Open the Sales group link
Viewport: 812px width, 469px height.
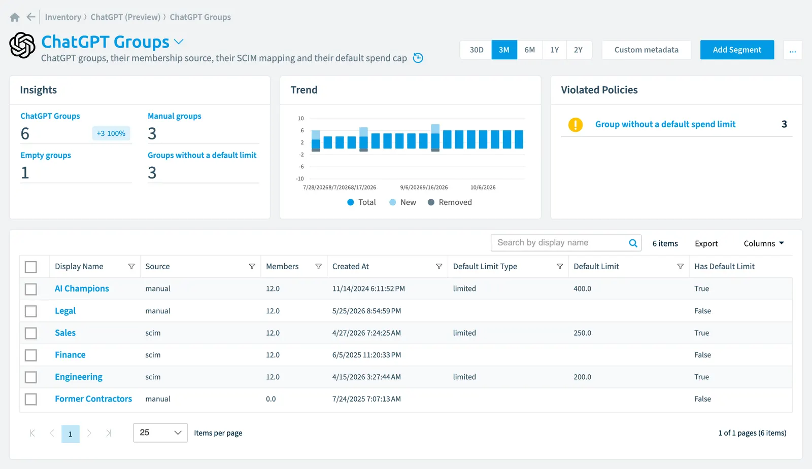pyautogui.click(x=65, y=333)
